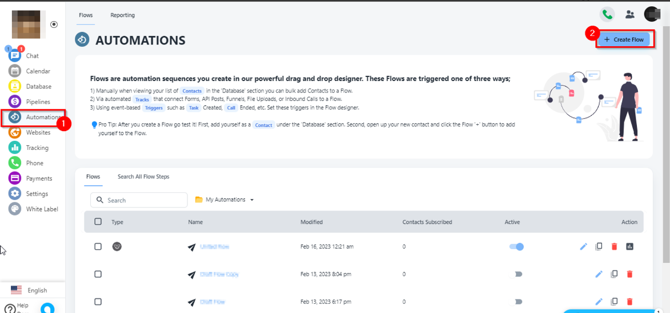Select checkbox for the first flow row
670x313 pixels.
98,247
